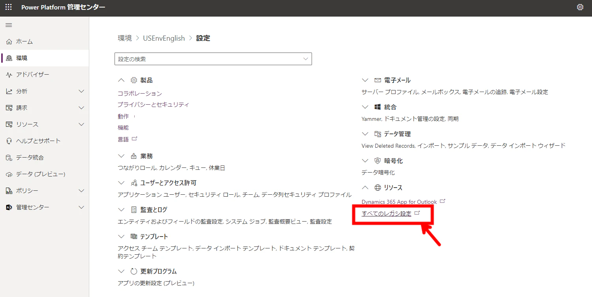Click the 更新プログラム refresh icon
The height and width of the screenshot is (297, 592).
pos(133,271)
